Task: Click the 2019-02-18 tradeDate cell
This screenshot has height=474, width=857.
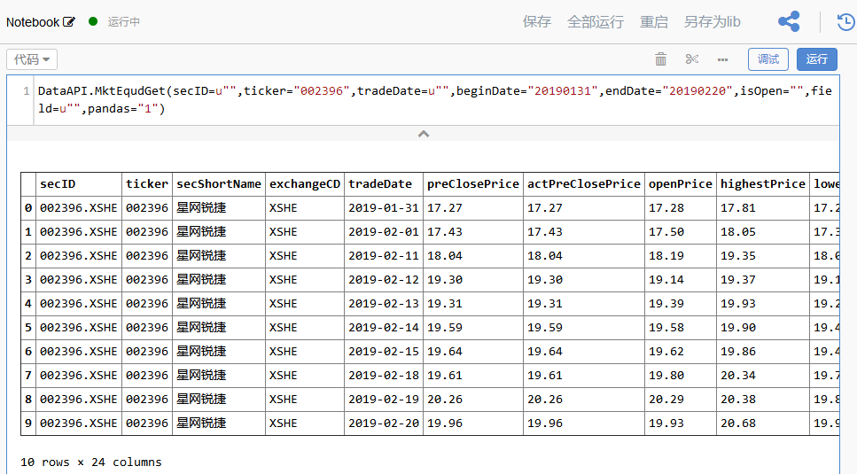Action: tap(383, 376)
